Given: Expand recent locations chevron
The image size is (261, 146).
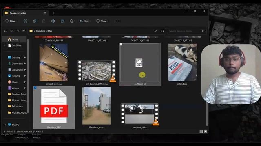Looking at the screenshot, I should (x=18, y=31).
